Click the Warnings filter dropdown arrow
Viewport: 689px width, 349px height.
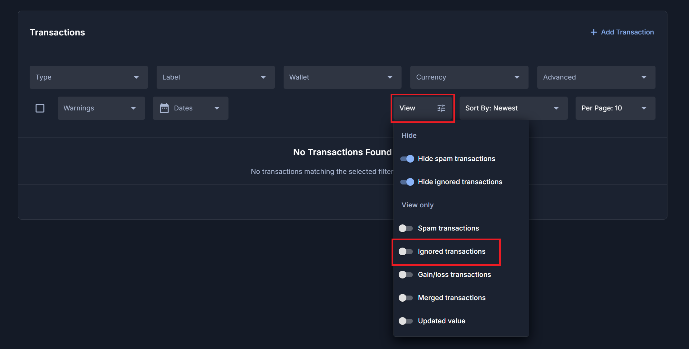pyautogui.click(x=133, y=108)
